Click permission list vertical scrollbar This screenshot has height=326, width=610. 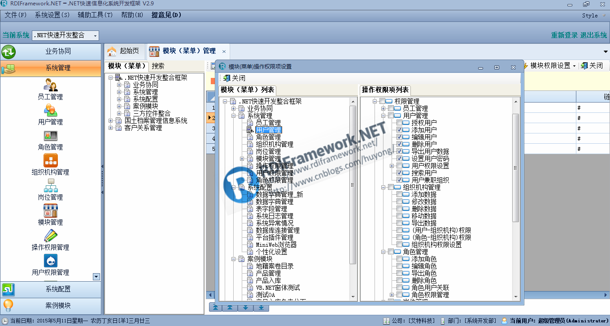(515, 168)
